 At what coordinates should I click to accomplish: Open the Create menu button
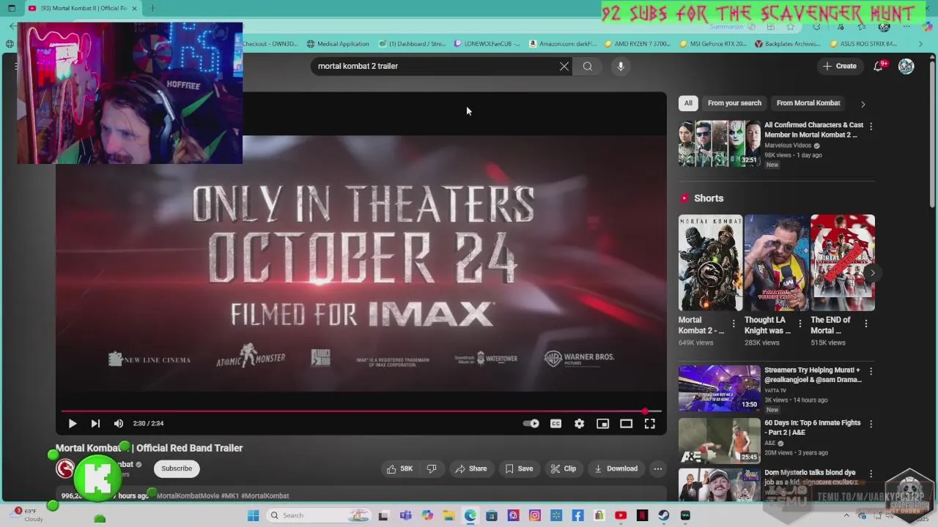point(840,66)
